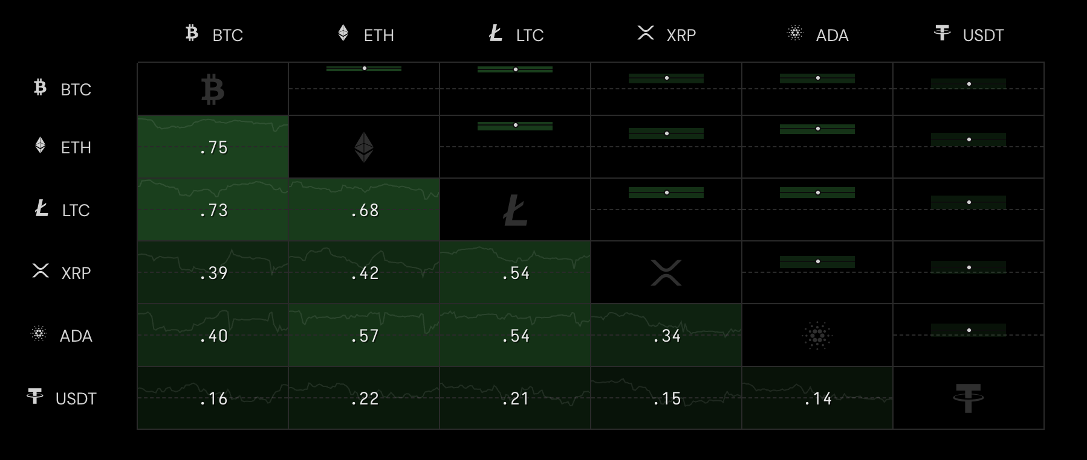This screenshot has width=1087, height=460.
Task: Select the ADA-XRP correlation cell .34
Action: pyautogui.click(x=666, y=335)
